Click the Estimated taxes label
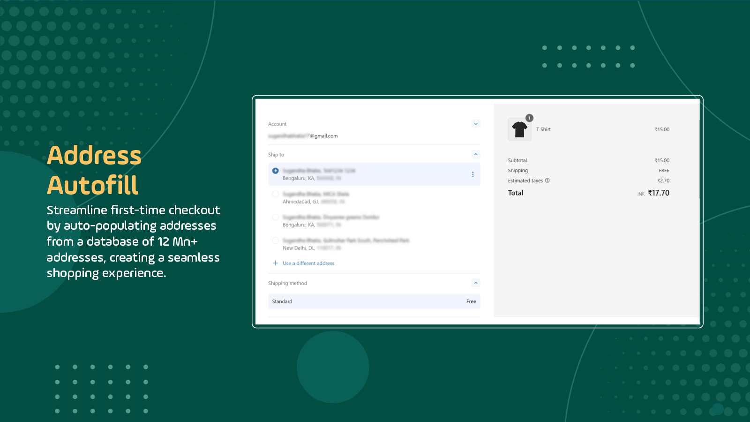 525,181
